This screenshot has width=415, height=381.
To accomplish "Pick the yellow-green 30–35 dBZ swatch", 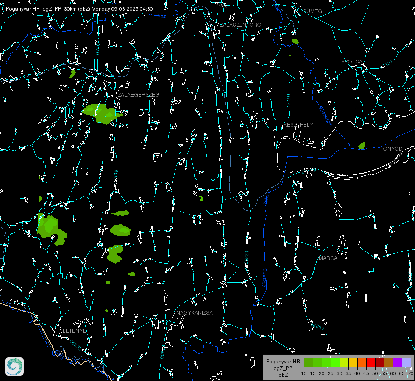I will pos(344,362).
